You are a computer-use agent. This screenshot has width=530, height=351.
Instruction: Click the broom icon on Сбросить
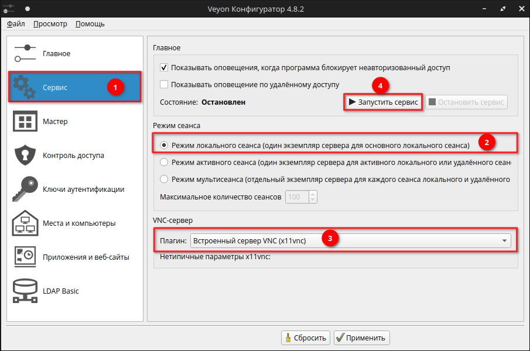pyautogui.click(x=288, y=338)
